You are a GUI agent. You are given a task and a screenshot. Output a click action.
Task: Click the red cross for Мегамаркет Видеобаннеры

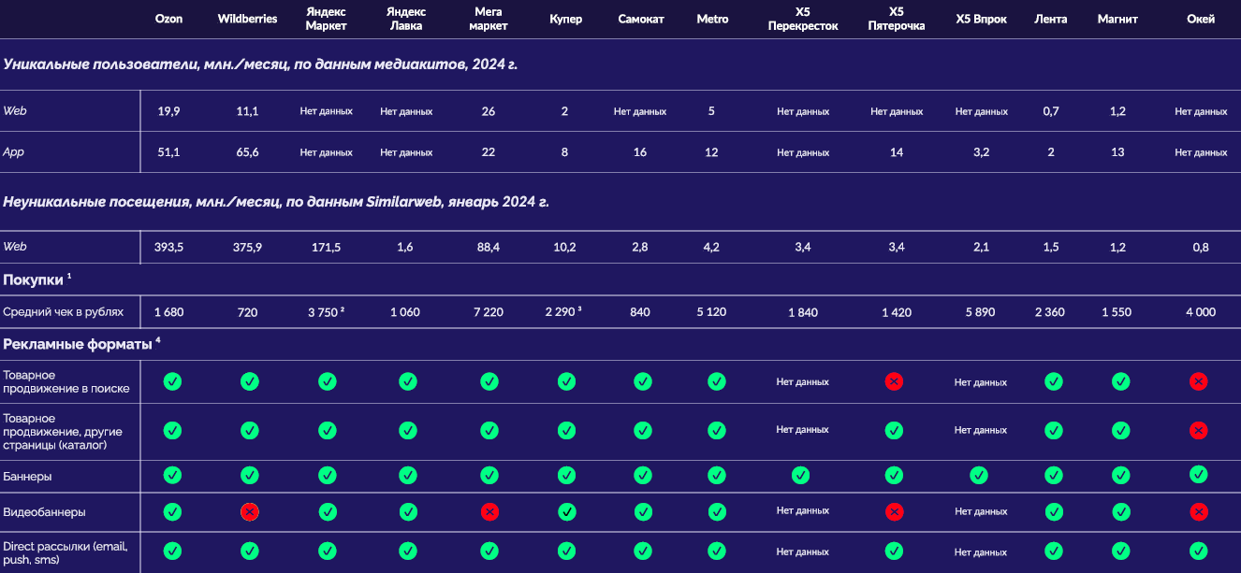[x=489, y=511]
